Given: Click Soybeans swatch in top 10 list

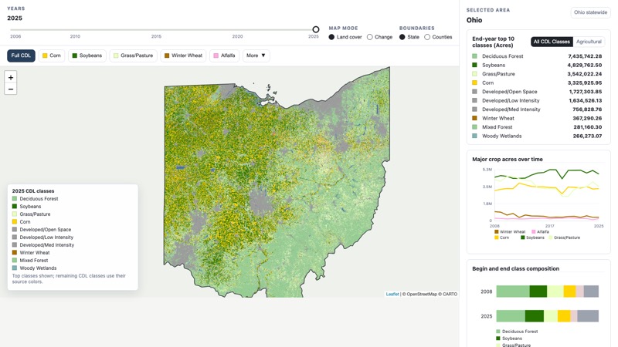Looking at the screenshot, I should (x=474, y=65).
